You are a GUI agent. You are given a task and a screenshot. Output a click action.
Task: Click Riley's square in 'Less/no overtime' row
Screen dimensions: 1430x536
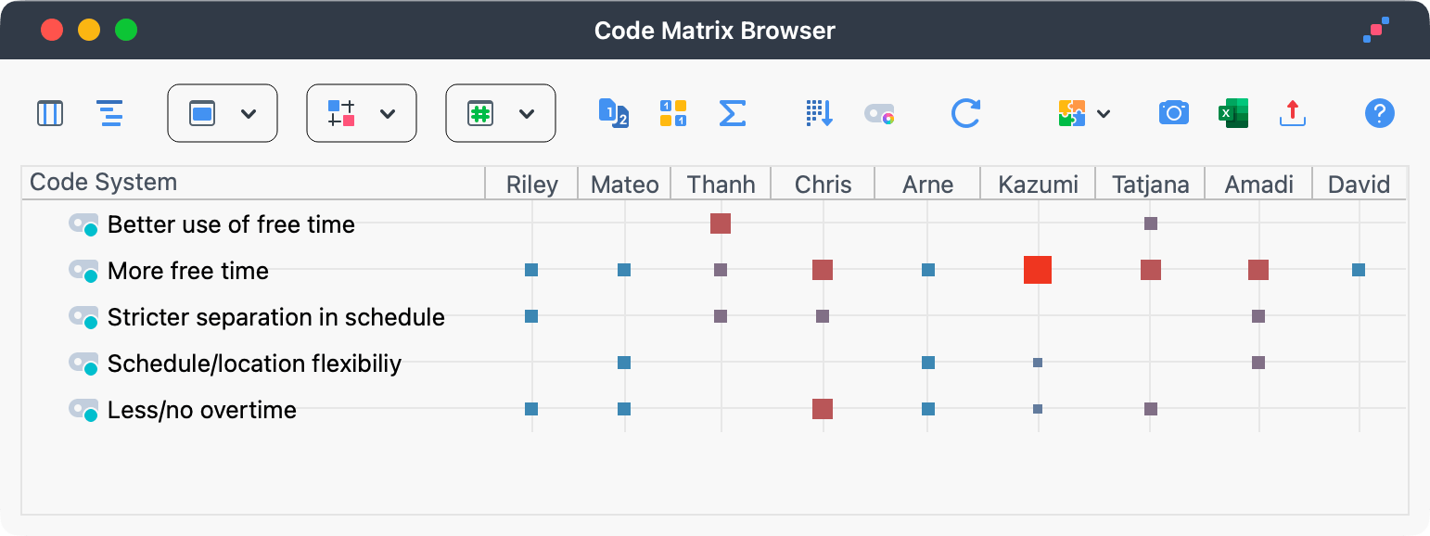531,409
